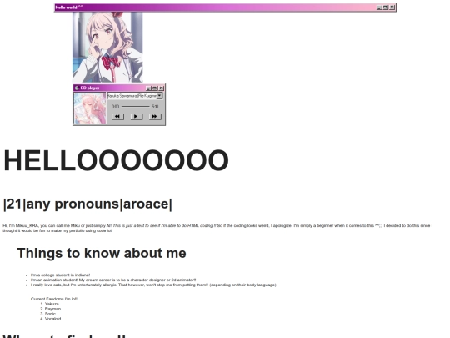Minimize the Hello world window
Screen dimensions: 450x338
[x=379, y=8]
